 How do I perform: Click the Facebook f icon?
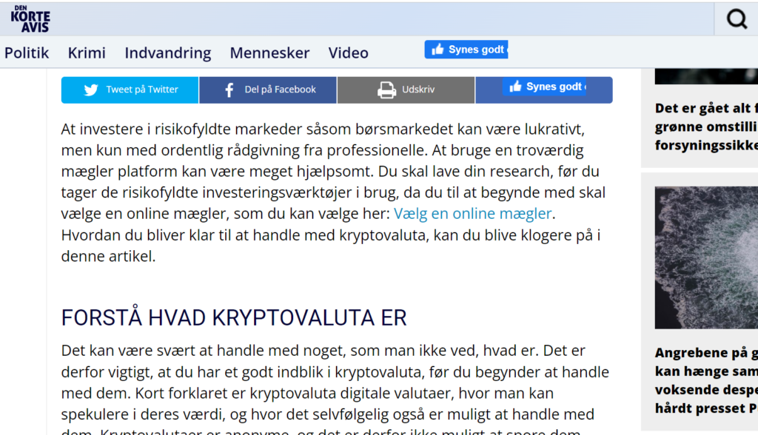tap(229, 90)
